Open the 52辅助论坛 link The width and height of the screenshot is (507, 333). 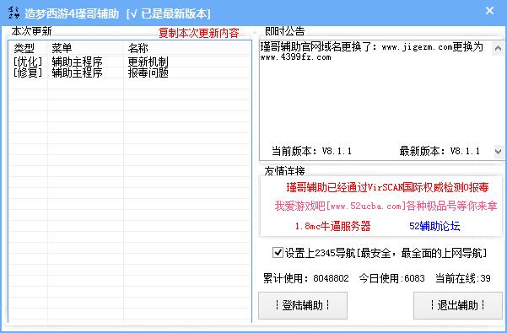click(x=434, y=226)
